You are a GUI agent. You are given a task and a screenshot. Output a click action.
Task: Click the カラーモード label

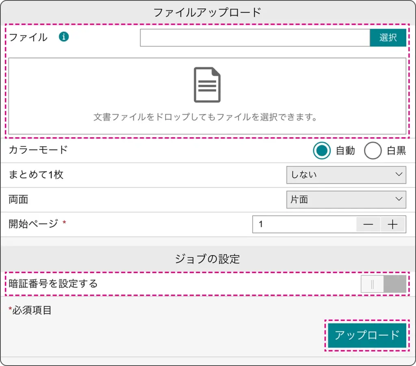[x=38, y=150]
